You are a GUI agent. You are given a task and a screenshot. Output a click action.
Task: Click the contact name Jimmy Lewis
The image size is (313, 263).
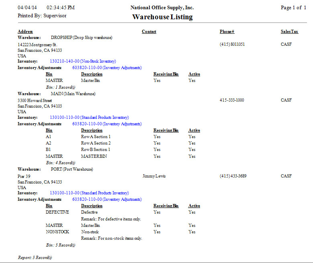click(x=154, y=176)
